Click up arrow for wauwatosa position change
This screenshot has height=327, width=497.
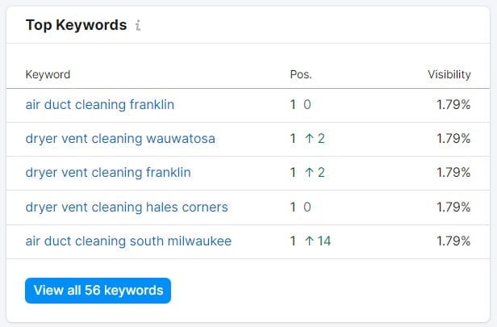309,139
